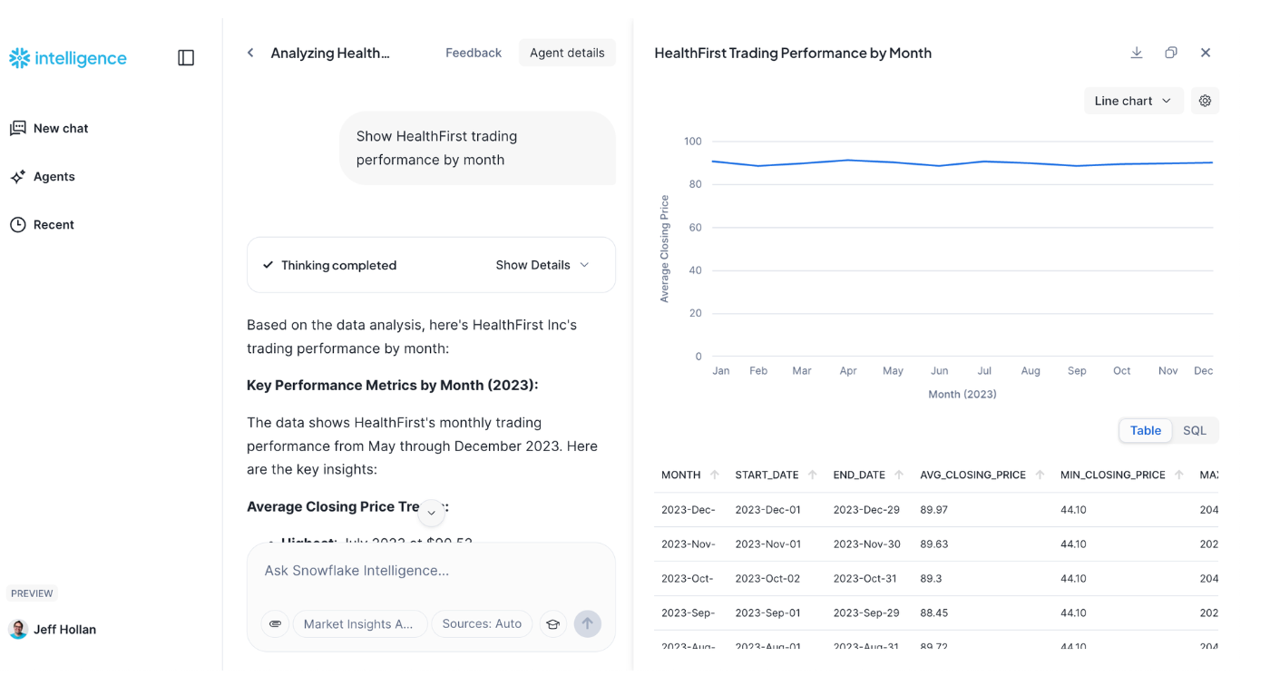
Task: Click the 89.3 average closing price cell
Action: 931,579
